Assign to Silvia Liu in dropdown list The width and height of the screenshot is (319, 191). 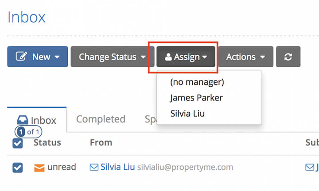187,114
